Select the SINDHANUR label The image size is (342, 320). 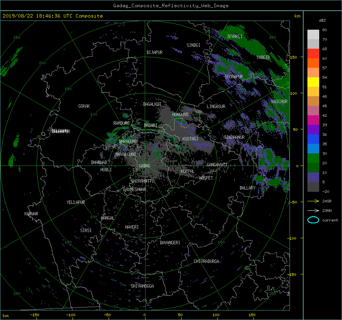tap(234, 137)
